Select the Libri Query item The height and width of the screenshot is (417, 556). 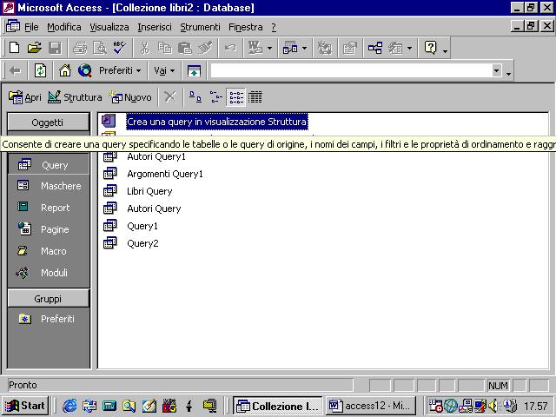[x=149, y=191]
